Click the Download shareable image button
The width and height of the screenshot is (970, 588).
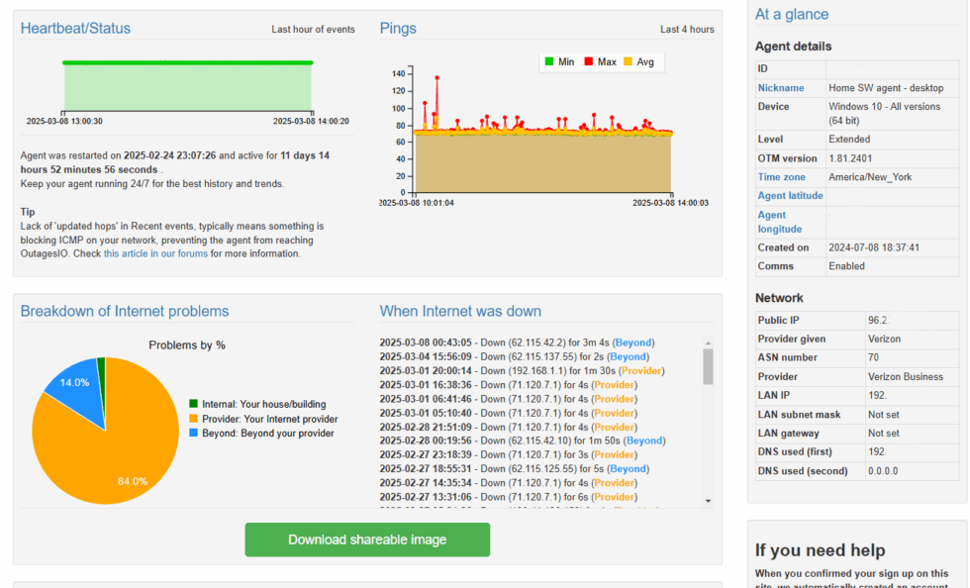366,539
